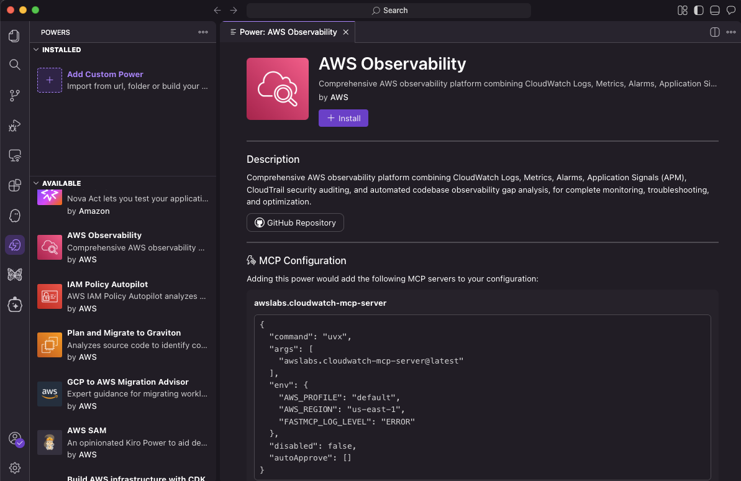Open editor more actions menu

click(x=730, y=32)
